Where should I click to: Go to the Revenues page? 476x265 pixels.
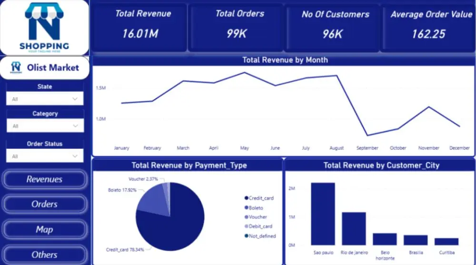45,179
